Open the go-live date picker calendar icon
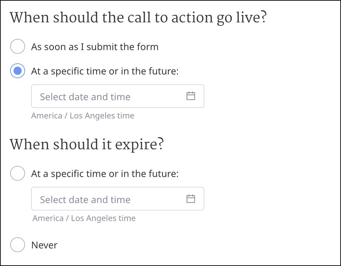This screenshot has height=266, width=341. [191, 96]
